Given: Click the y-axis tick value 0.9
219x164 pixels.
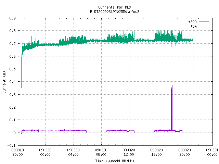Looking at the screenshot, I should (12, 18).
